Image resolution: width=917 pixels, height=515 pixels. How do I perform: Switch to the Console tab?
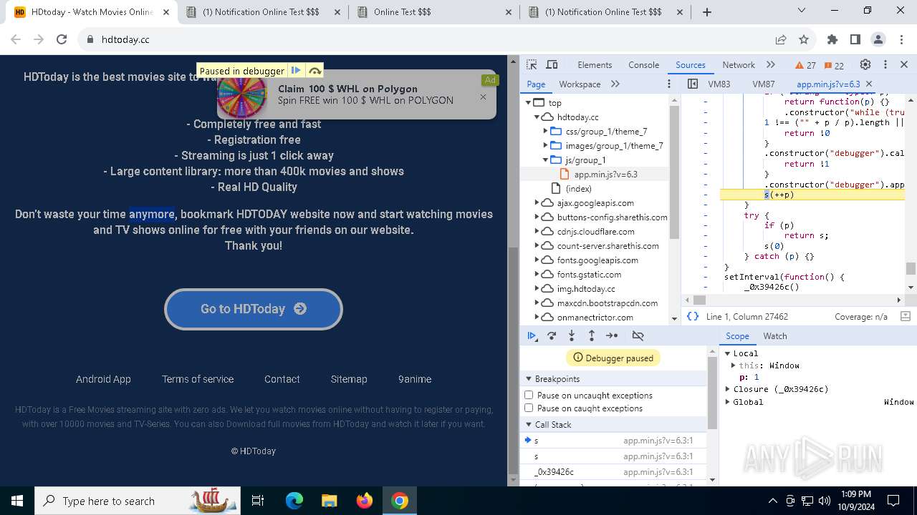pos(643,65)
